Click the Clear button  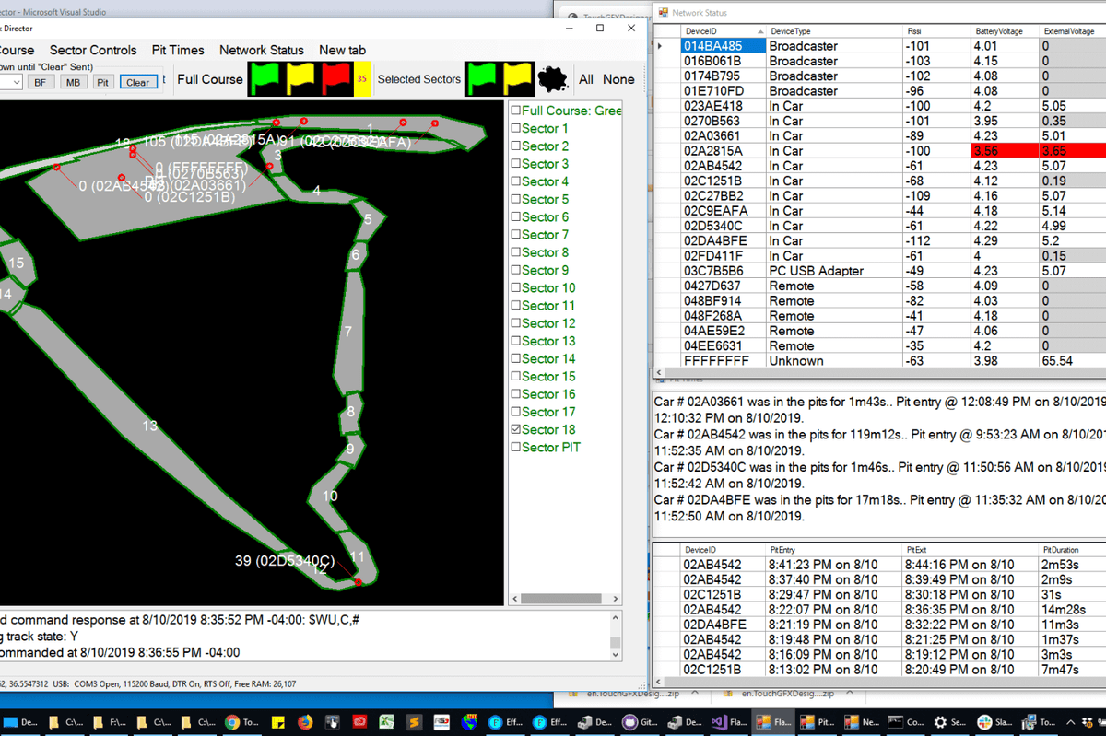(x=138, y=82)
